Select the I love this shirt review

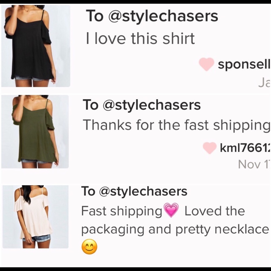click(140, 38)
